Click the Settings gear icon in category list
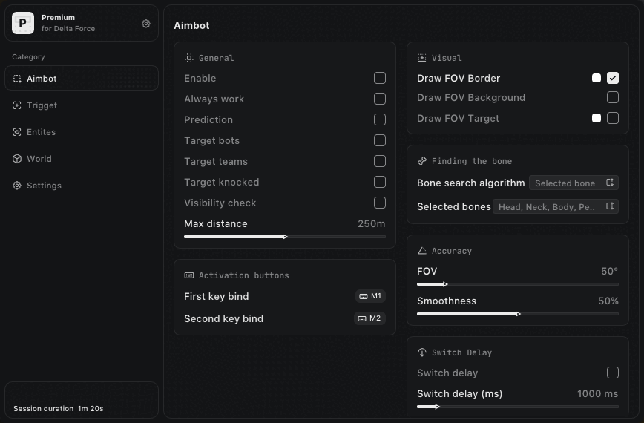 point(17,186)
